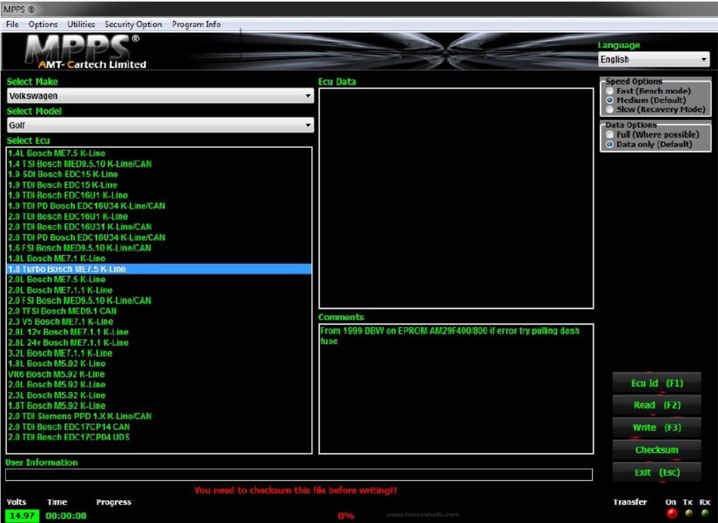
Task: Select 2.8L 12v Bosch ME7.1.1 K-Line
Action: tap(159, 332)
